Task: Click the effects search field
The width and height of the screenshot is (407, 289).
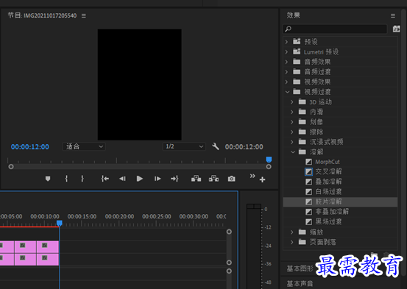Action: tap(335, 29)
